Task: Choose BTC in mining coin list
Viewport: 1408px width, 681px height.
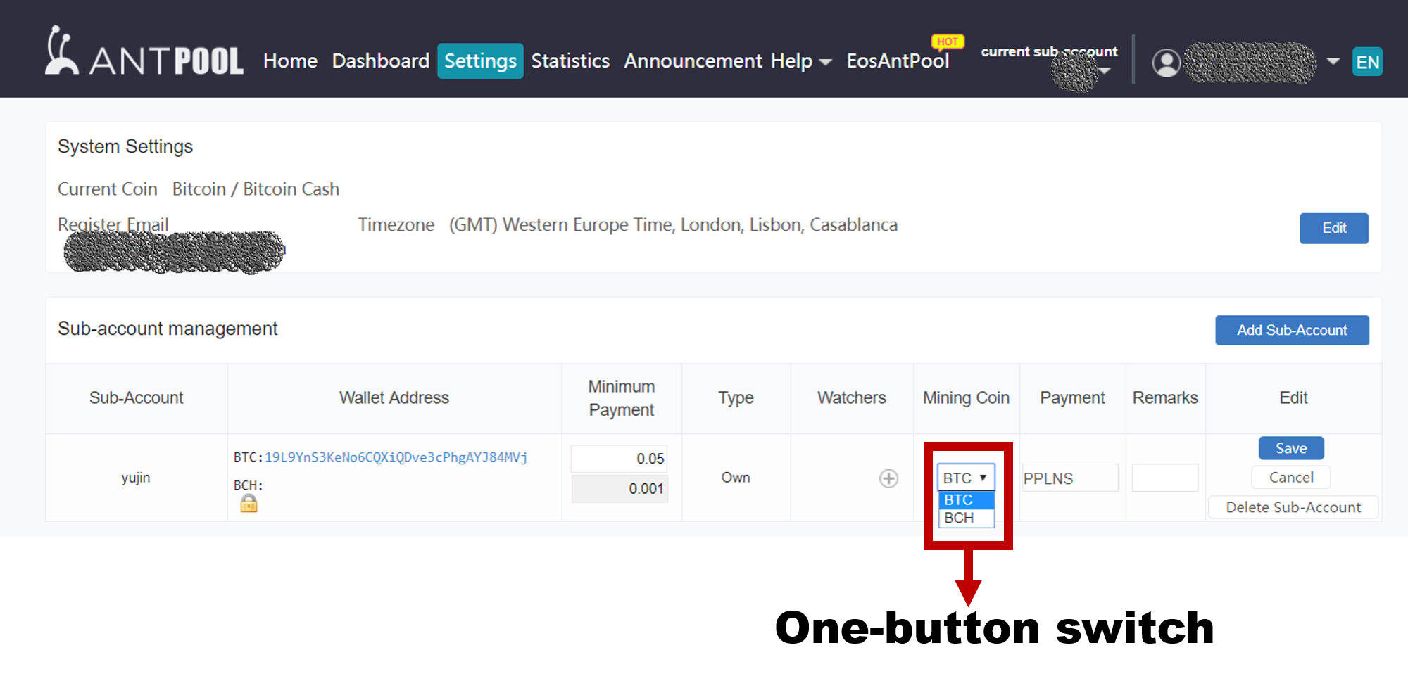Action: (x=966, y=499)
